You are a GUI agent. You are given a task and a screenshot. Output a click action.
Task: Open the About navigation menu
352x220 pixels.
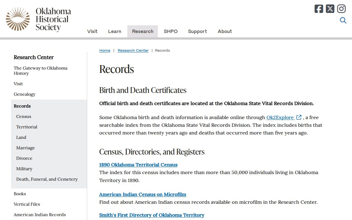[x=225, y=31]
